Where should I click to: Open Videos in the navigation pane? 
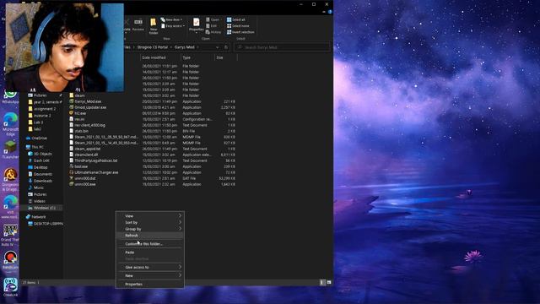[37, 201]
